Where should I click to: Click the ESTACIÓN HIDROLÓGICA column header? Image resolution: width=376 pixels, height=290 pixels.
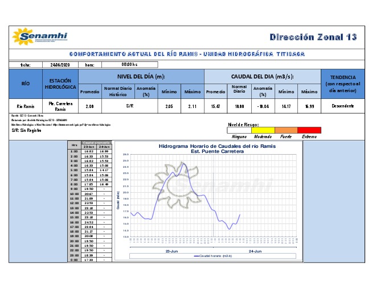tap(60, 84)
